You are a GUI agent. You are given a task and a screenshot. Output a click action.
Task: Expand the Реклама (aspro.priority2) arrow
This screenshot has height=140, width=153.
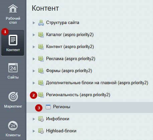34,59
